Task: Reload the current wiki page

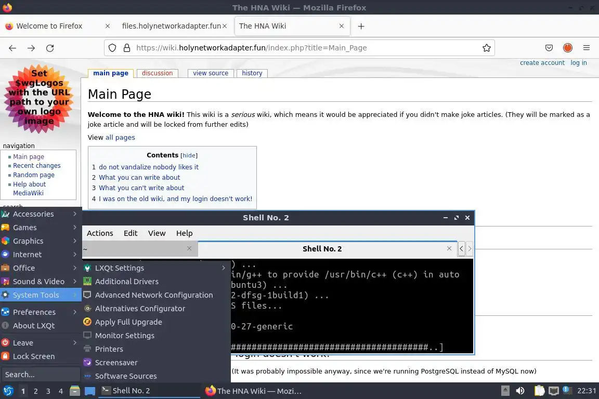Action: (x=50, y=48)
